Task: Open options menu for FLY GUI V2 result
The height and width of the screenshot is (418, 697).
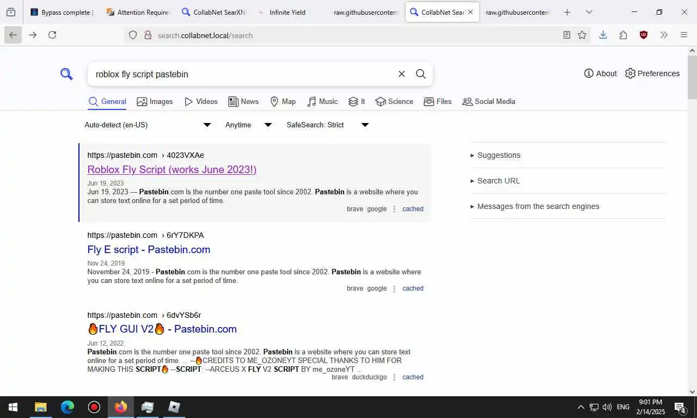Action: pyautogui.click(x=394, y=377)
